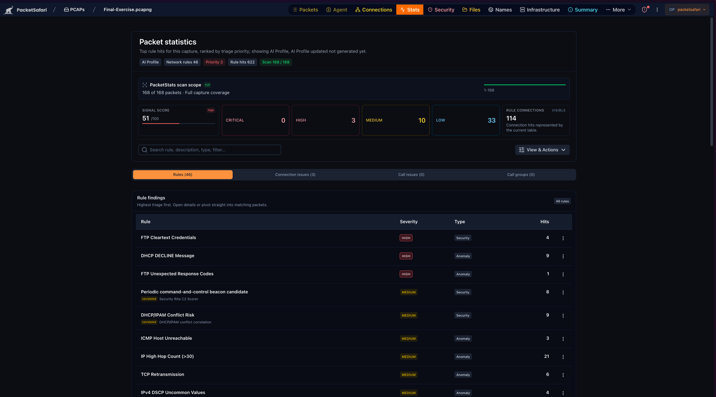Image resolution: width=716 pixels, height=397 pixels.
Task: Open row actions for FTP Unexpected Response Codes
Action: 563,274
